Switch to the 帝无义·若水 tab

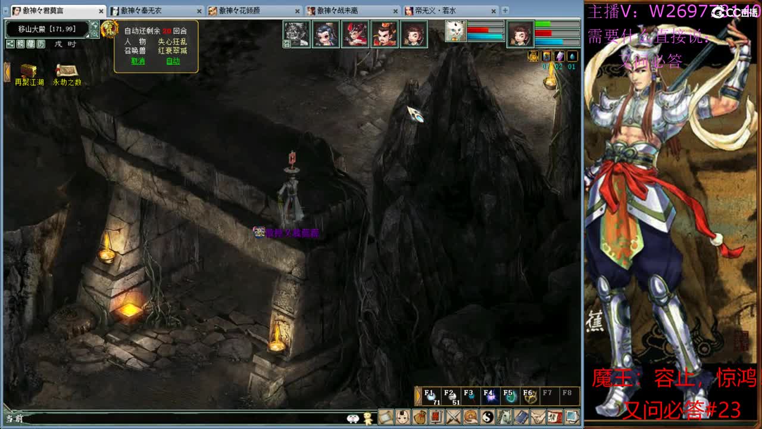451,11
